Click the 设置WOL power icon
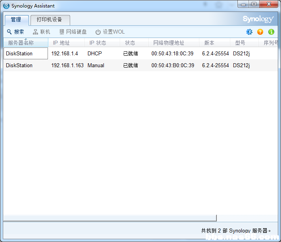 coord(98,32)
